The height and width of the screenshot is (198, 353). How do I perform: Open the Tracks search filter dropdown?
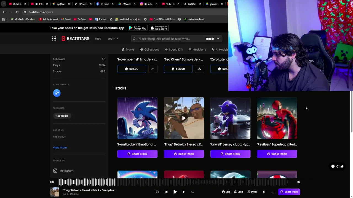coord(212,39)
